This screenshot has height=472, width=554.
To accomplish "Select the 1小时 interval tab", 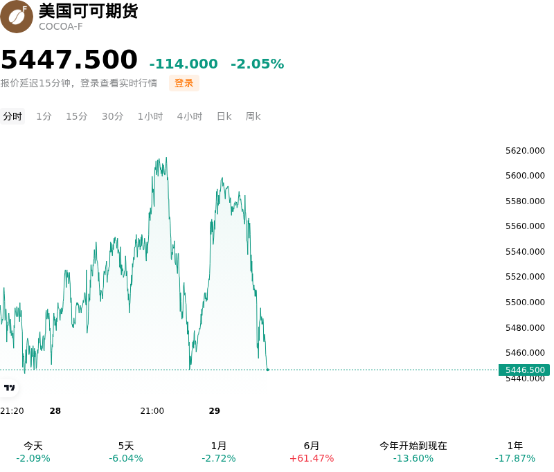I will tap(150, 116).
